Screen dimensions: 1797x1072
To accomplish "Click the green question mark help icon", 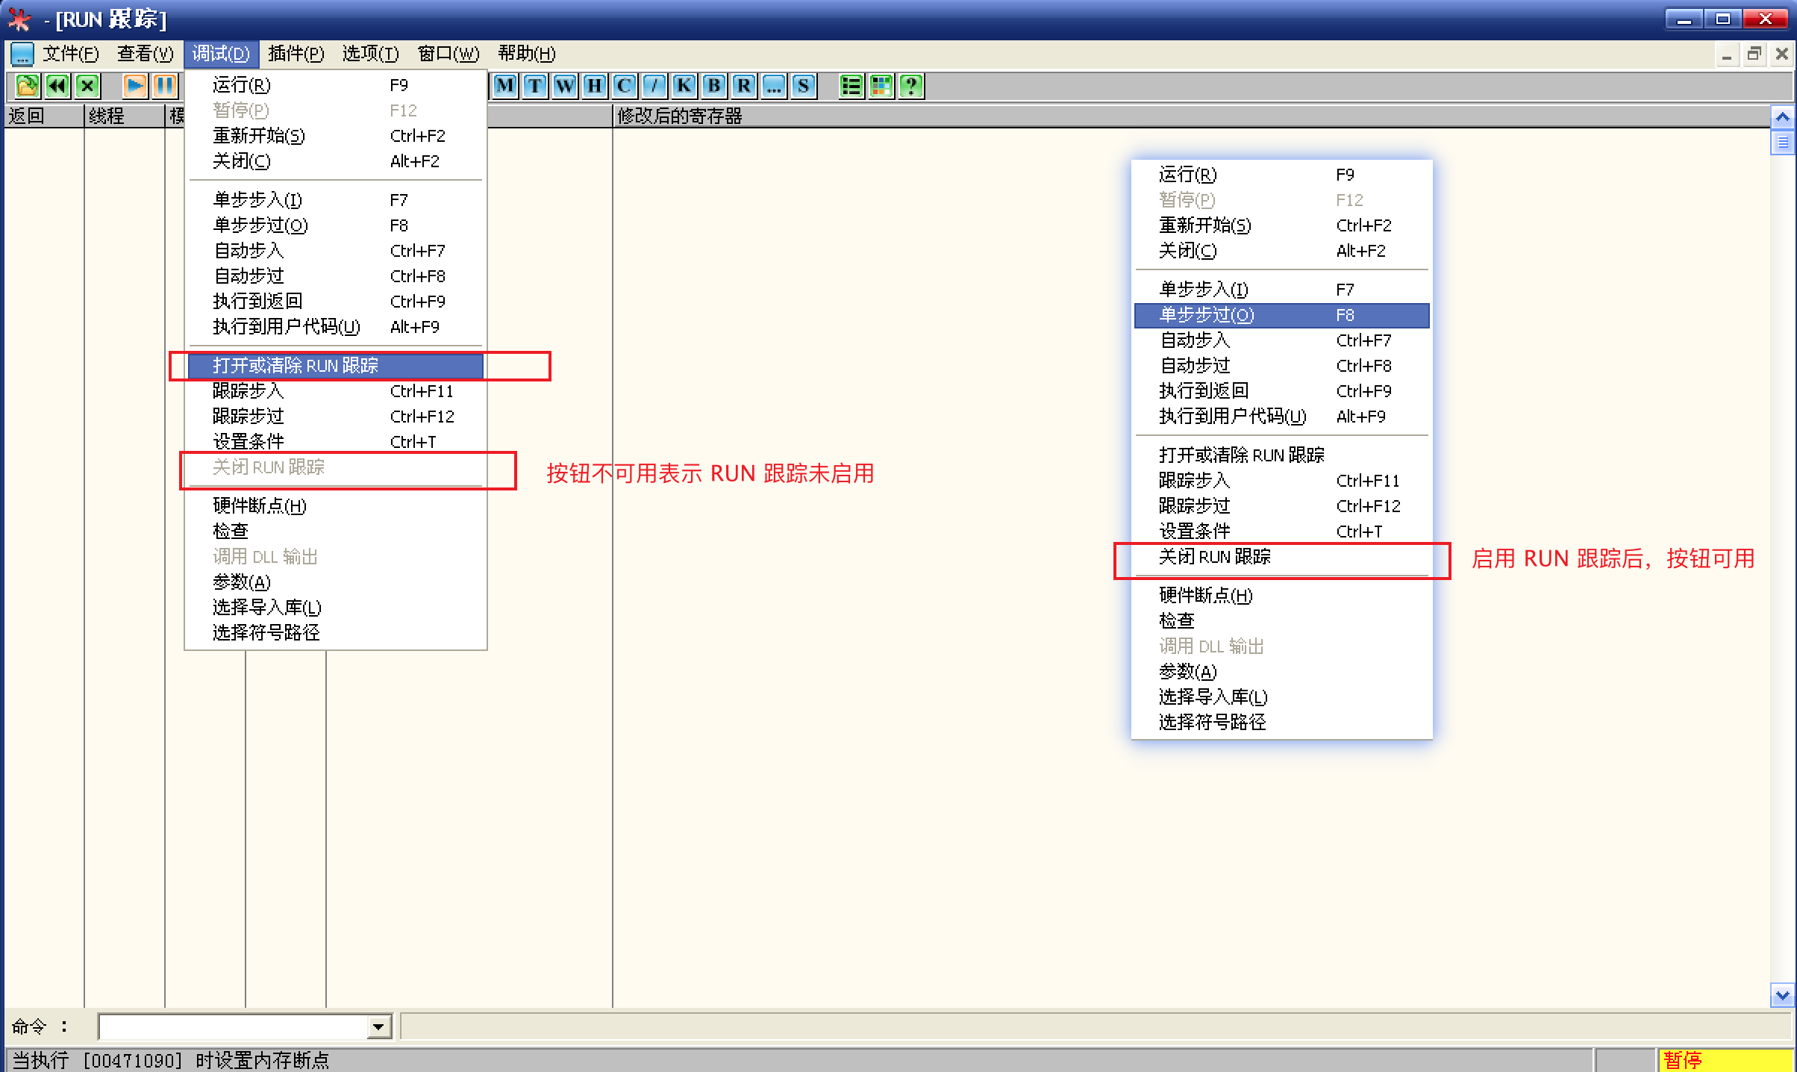I will (911, 86).
